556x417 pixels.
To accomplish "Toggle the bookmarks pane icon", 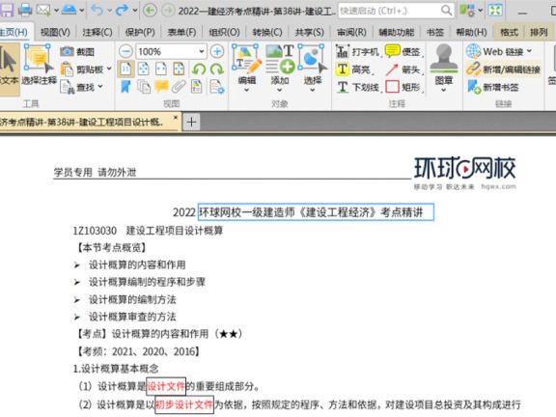I will (125, 87).
